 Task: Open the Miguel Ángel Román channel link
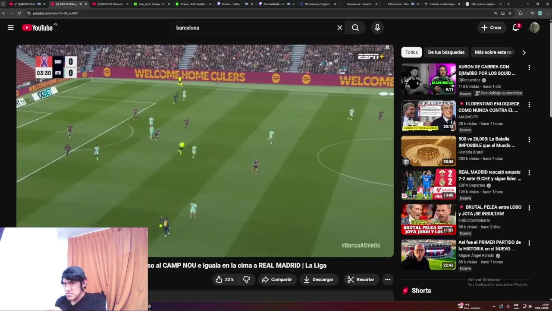tap(476, 255)
